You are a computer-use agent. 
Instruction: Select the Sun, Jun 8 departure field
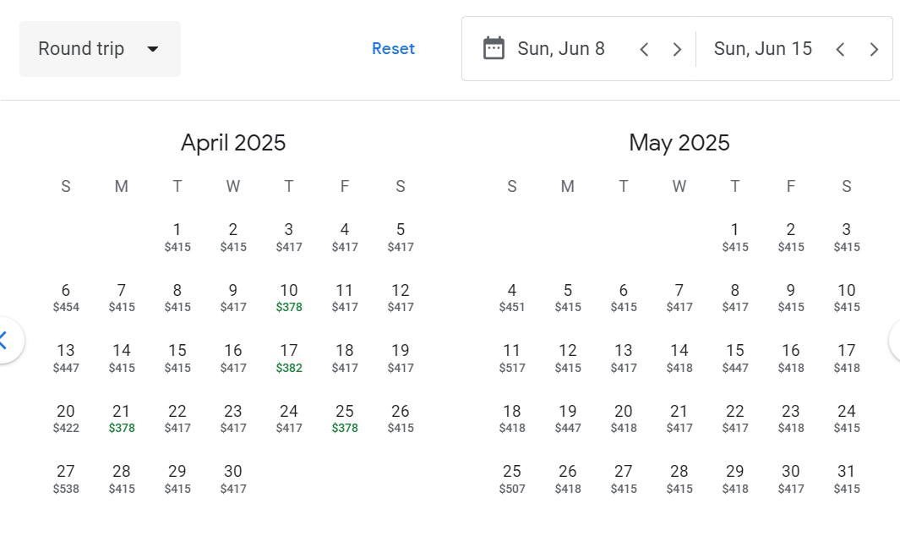(x=561, y=49)
